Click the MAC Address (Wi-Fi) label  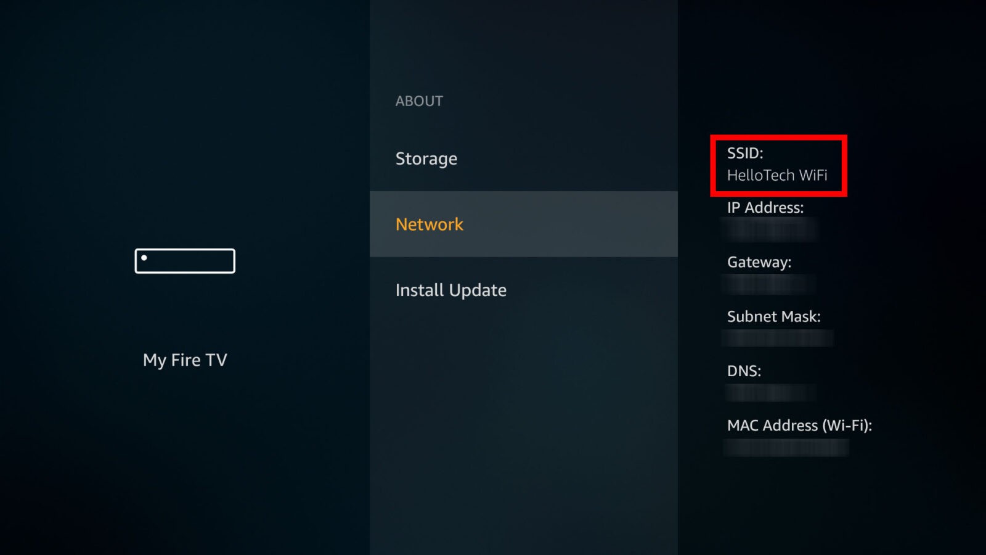(799, 425)
